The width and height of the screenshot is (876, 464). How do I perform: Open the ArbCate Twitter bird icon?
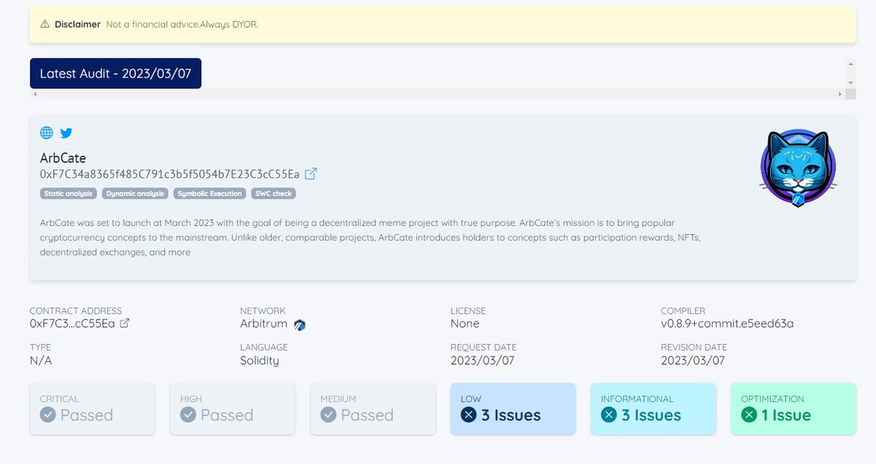click(x=66, y=133)
